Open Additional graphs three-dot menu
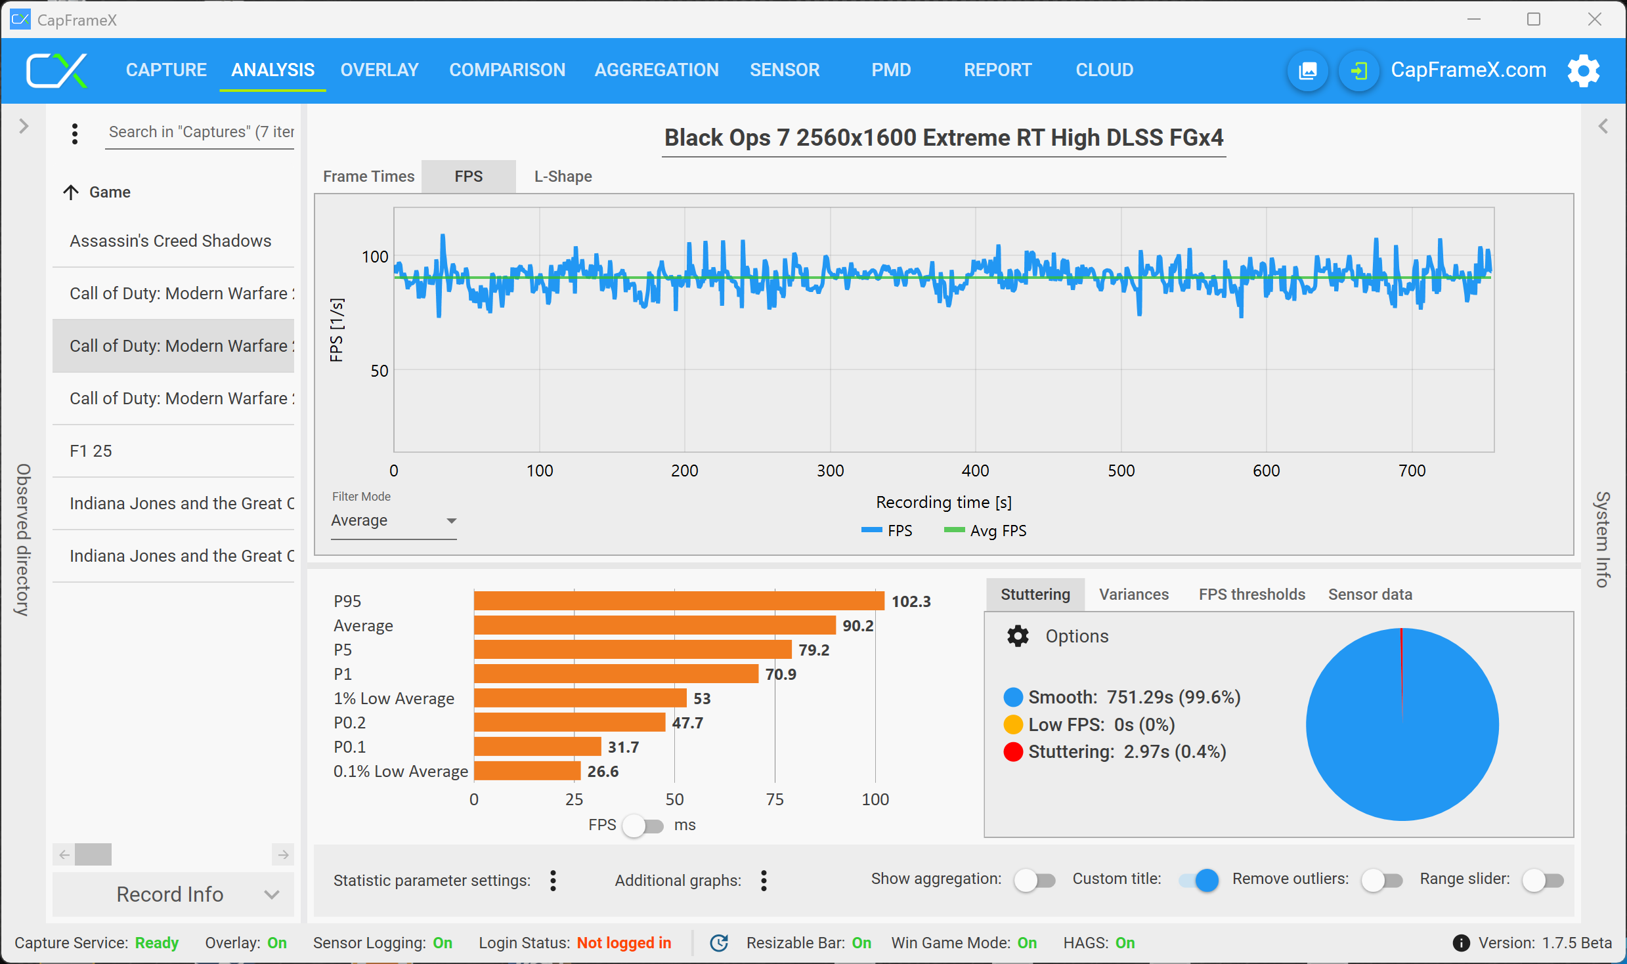Screen dimensions: 1627x964 pyautogui.click(x=764, y=880)
